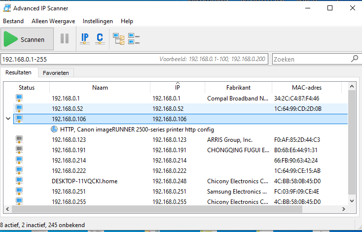
Task: Open the Bestand menu
Action: pyautogui.click(x=14, y=21)
